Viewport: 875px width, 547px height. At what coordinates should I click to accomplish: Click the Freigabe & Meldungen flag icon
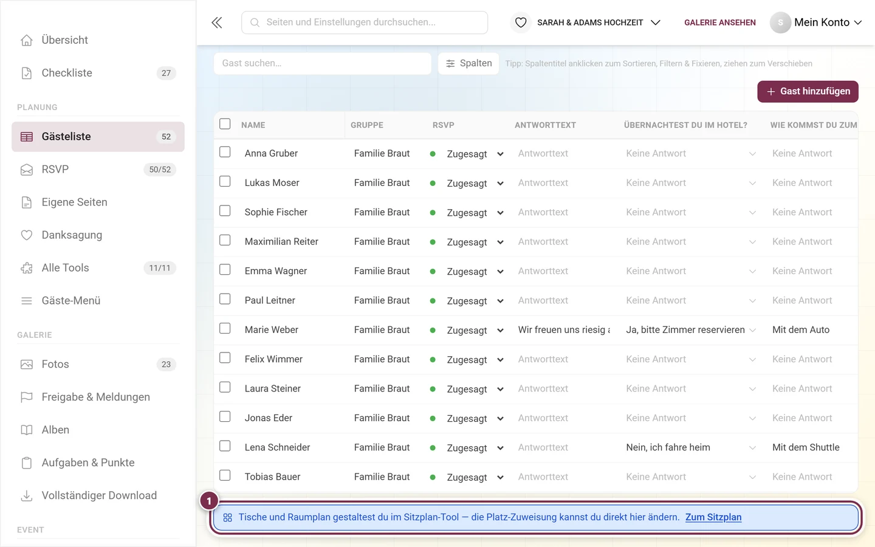click(x=27, y=397)
